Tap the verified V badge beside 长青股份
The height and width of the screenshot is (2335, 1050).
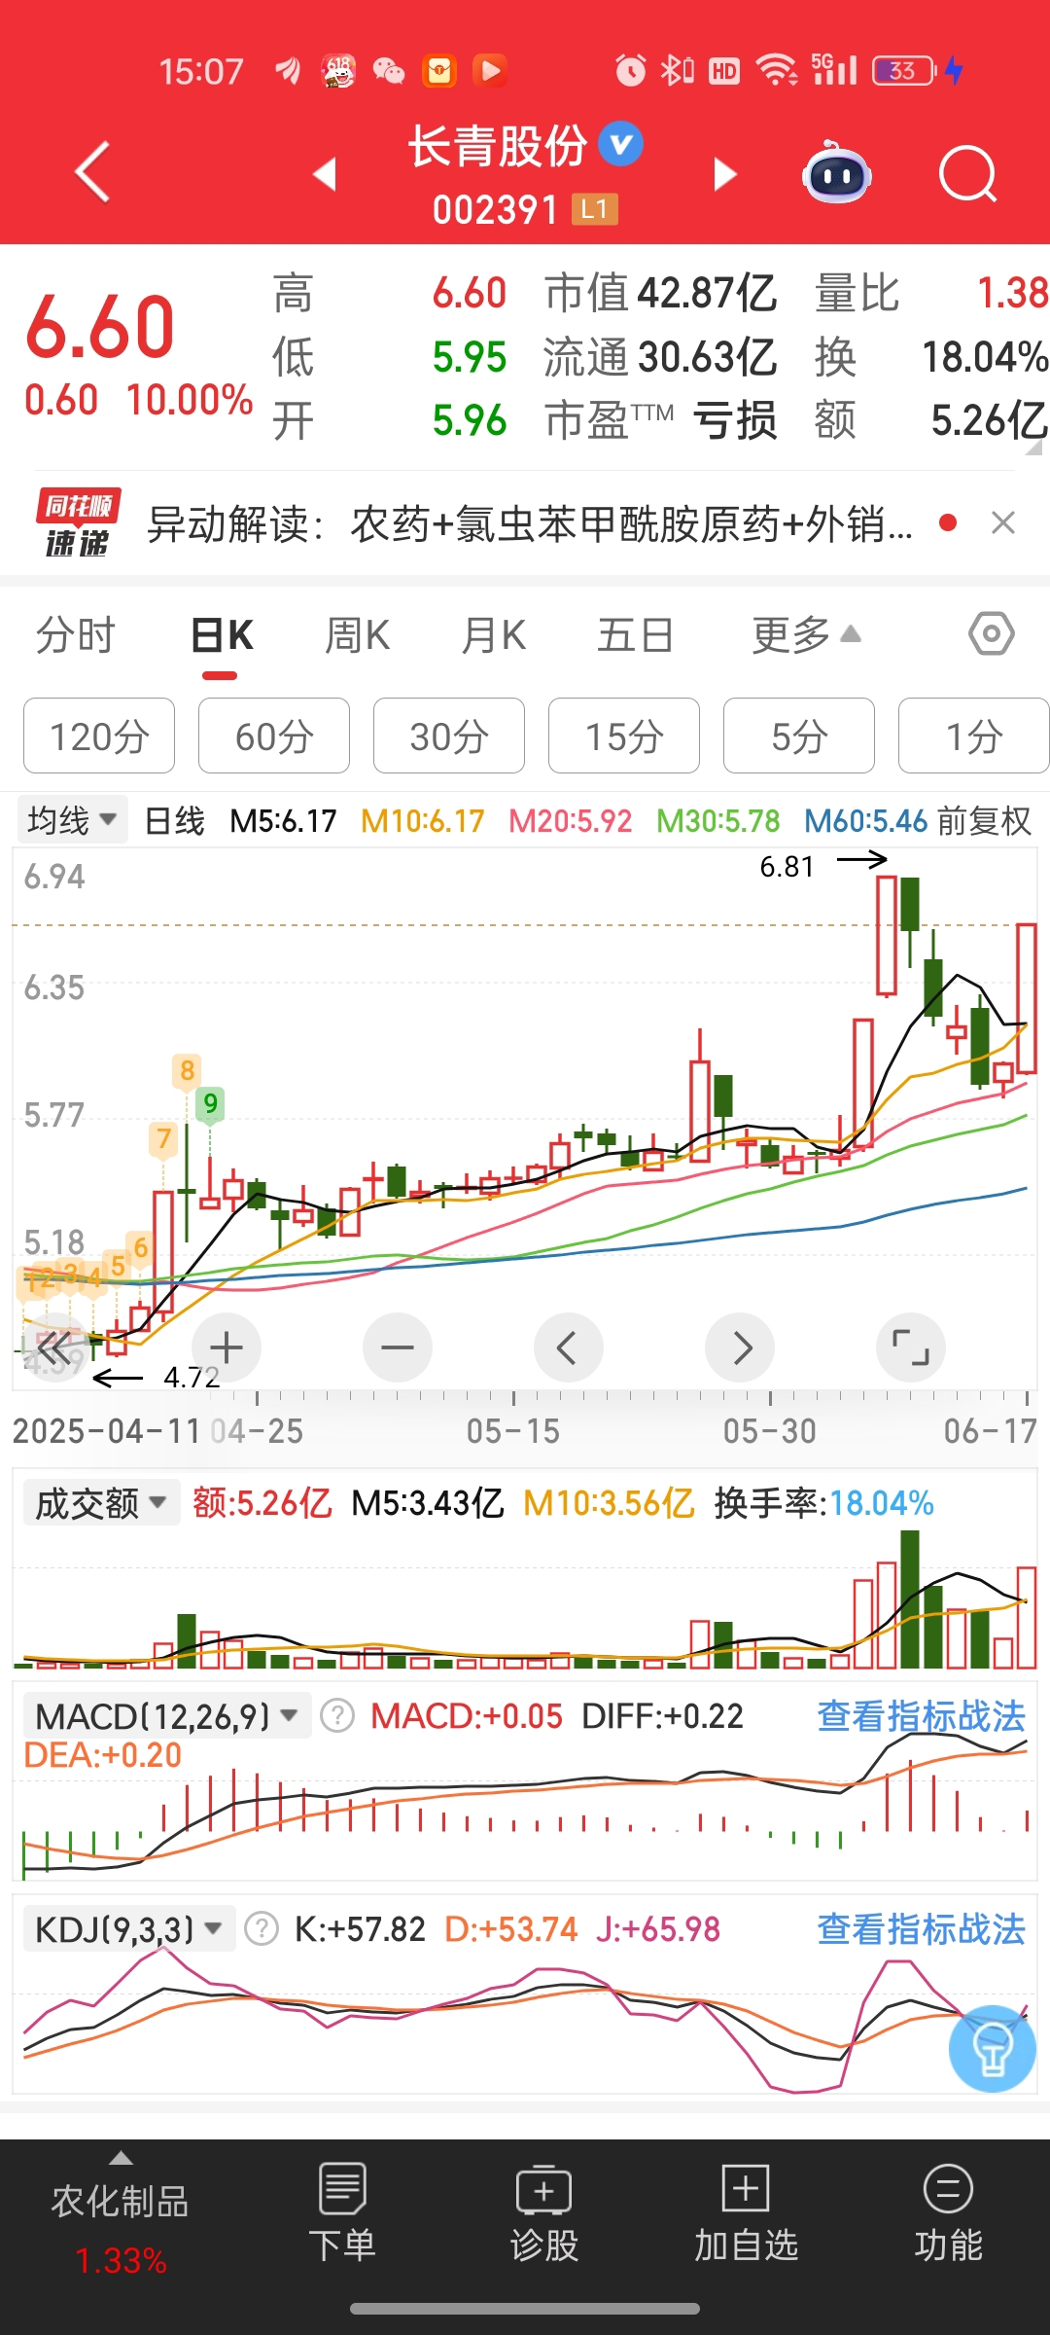click(620, 145)
